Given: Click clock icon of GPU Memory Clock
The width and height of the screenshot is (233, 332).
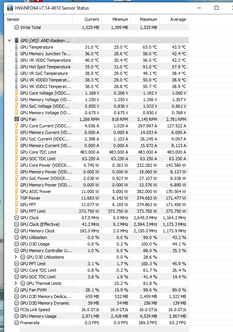Looking at the screenshot, I should (x=17, y=230).
